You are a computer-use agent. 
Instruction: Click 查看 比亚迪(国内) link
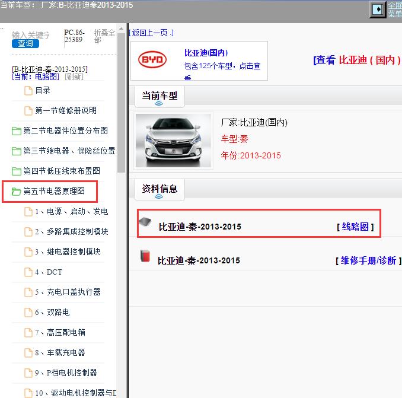[357, 61]
